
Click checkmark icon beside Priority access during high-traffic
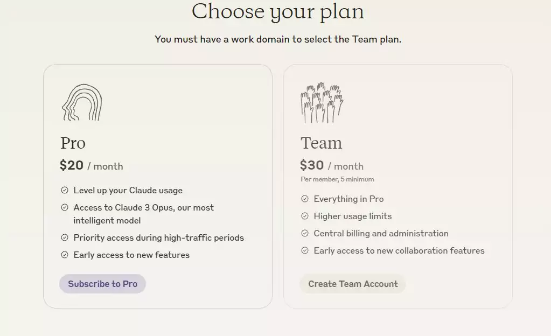[65, 237]
